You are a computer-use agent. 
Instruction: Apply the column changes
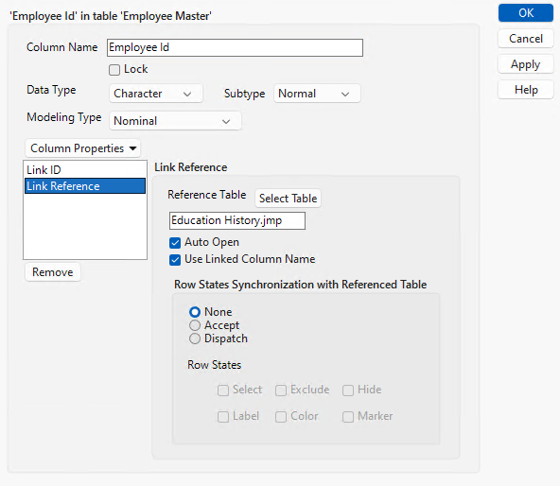pos(525,64)
